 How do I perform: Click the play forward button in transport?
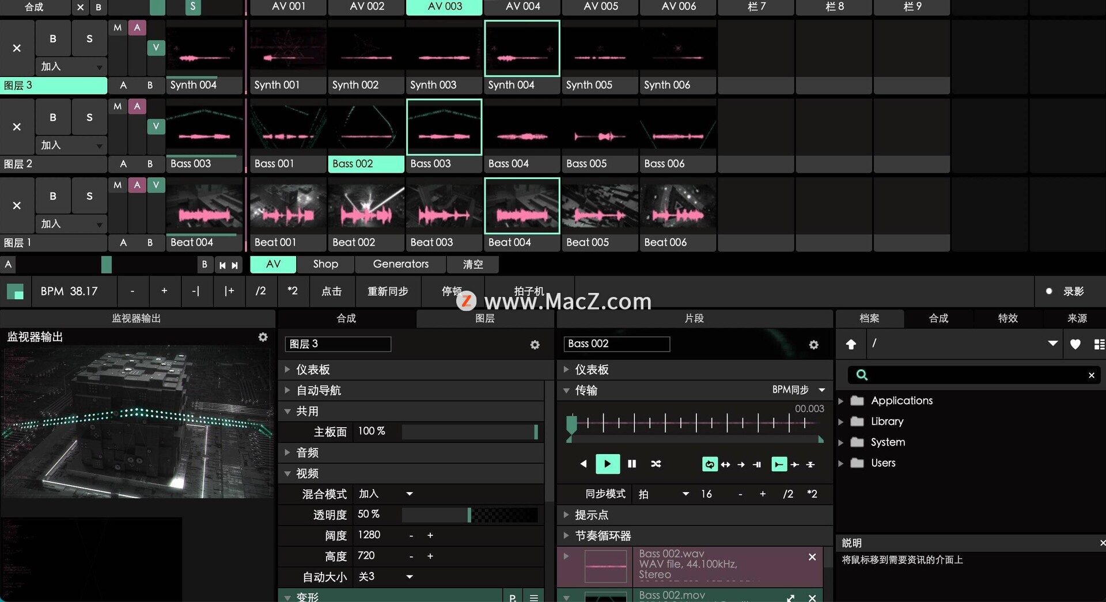(607, 464)
